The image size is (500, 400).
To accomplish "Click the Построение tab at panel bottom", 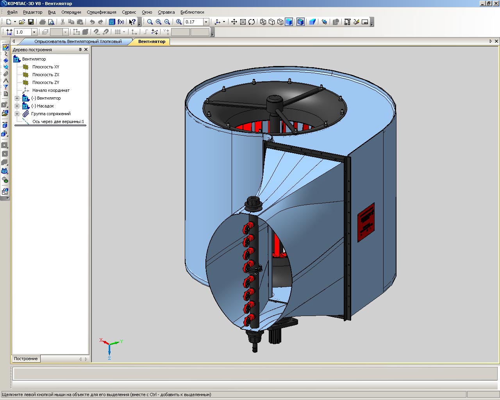I will (x=26, y=359).
